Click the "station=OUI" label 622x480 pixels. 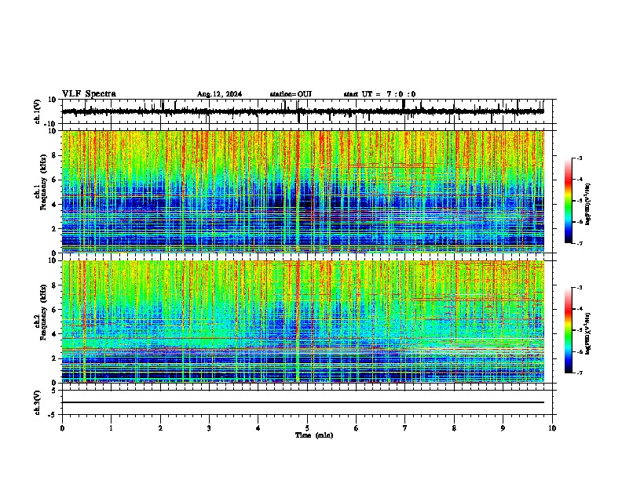[291, 94]
